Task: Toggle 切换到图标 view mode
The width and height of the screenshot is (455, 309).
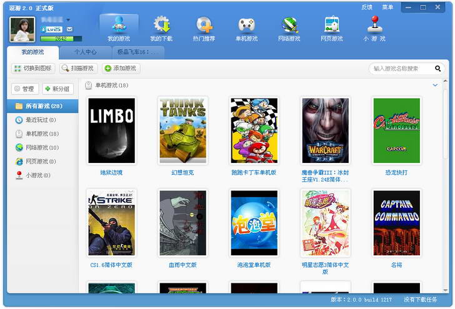Action: 34,69
